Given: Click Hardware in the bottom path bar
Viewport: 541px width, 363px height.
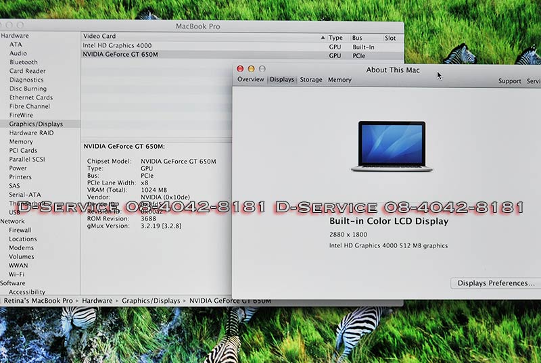Looking at the screenshot, I should [x=97, y=301].
